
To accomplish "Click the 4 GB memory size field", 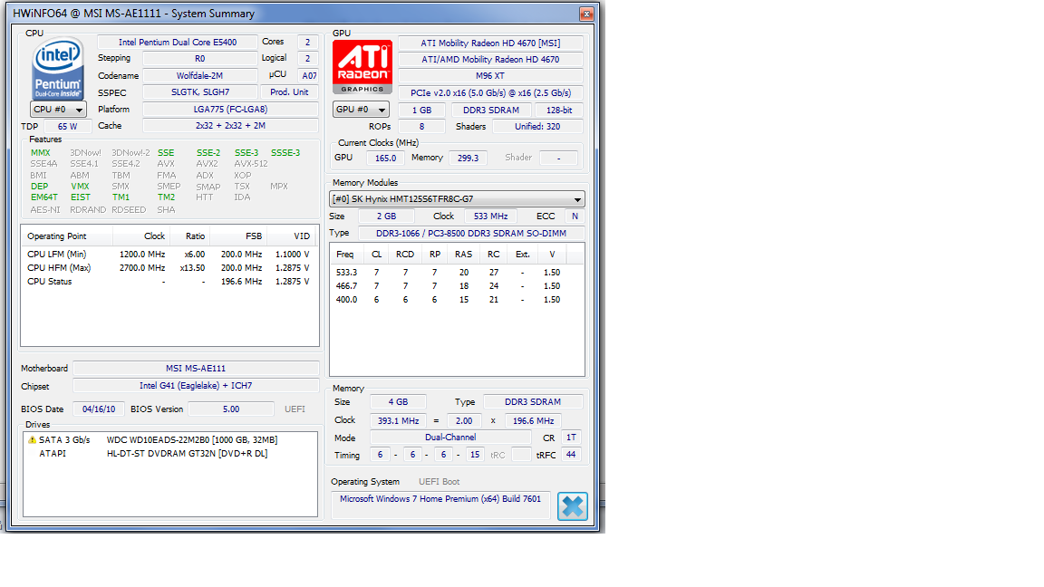I will pos(398,402).
